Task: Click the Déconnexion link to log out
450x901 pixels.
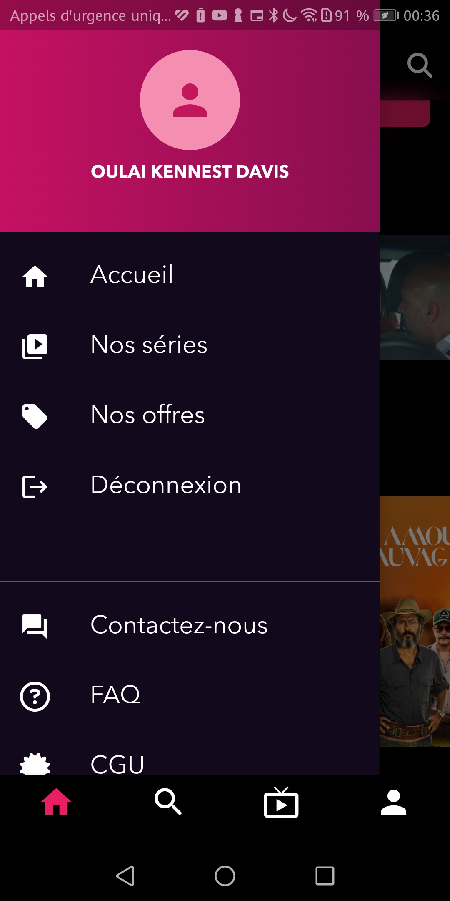Action: [166, 485]
